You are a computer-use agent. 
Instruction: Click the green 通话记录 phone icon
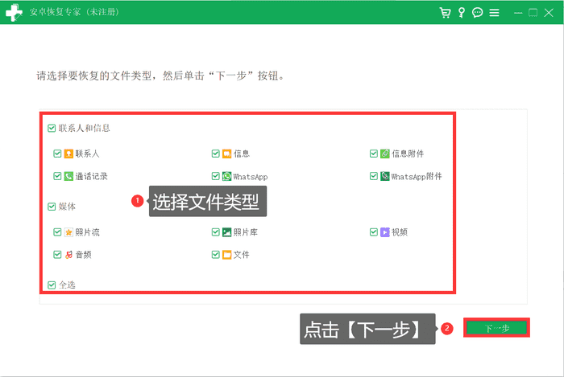click(69, 176)
